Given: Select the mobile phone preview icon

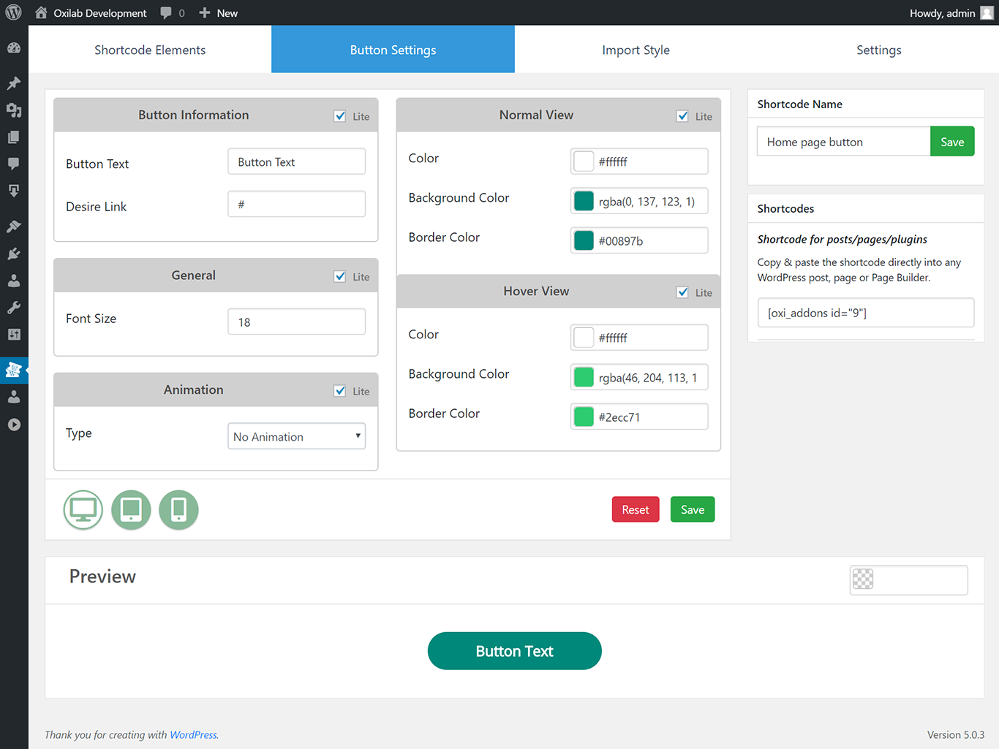Looking at the screenshot, I should tap(178, 509).
